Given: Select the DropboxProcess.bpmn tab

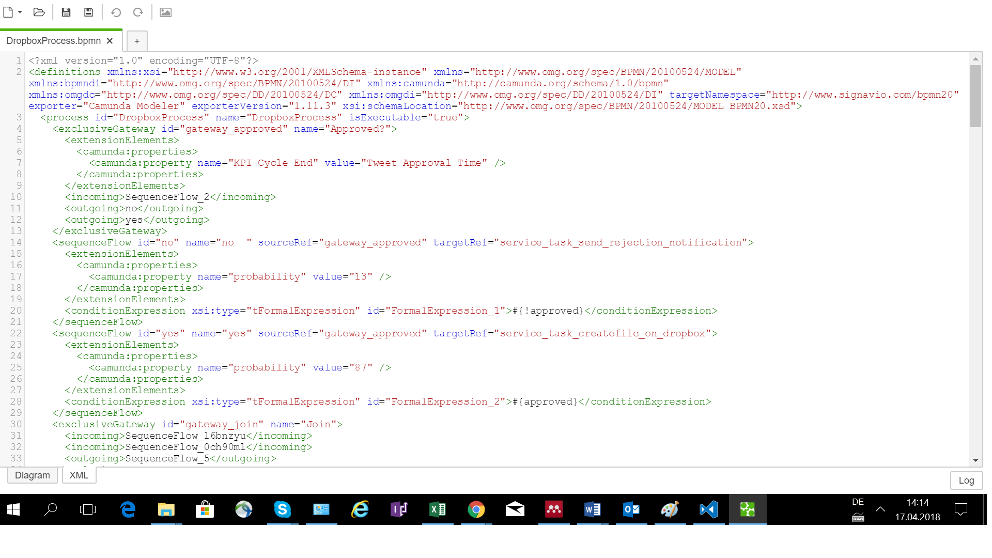Looking at the screenshot, I should click(x=53, y=41).
